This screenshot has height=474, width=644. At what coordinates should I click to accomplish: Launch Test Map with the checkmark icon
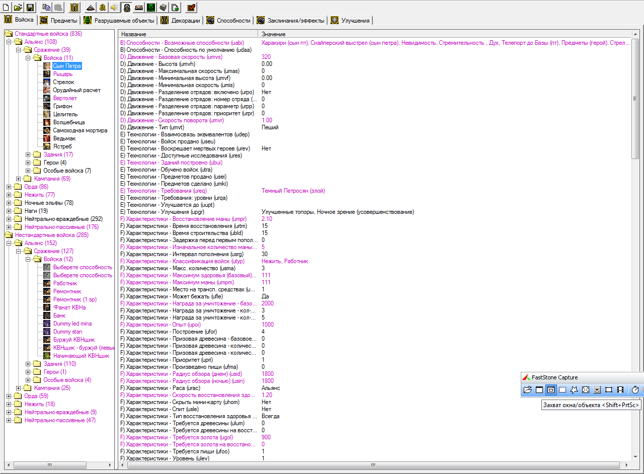[191, 8]
